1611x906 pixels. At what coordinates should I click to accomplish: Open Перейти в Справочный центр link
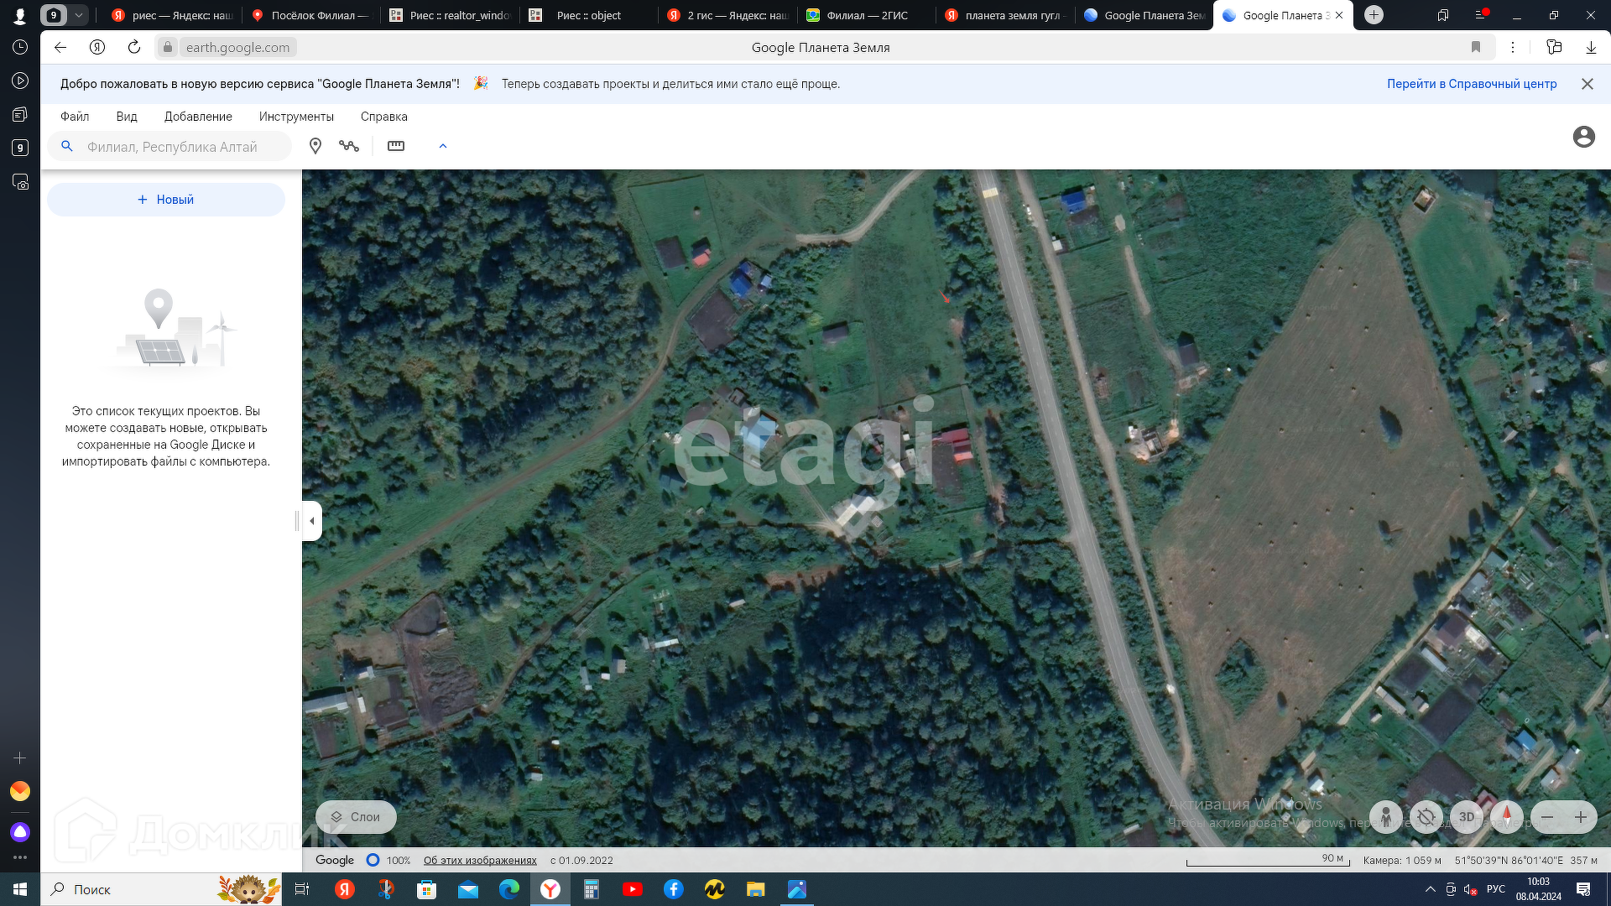(x=1472, y=84)
